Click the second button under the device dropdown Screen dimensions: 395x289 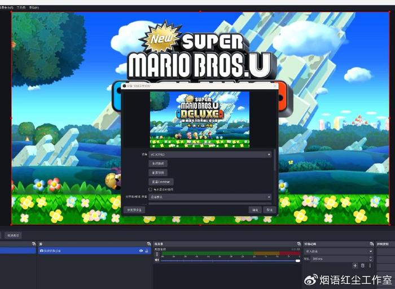click(x=158, y=173)
